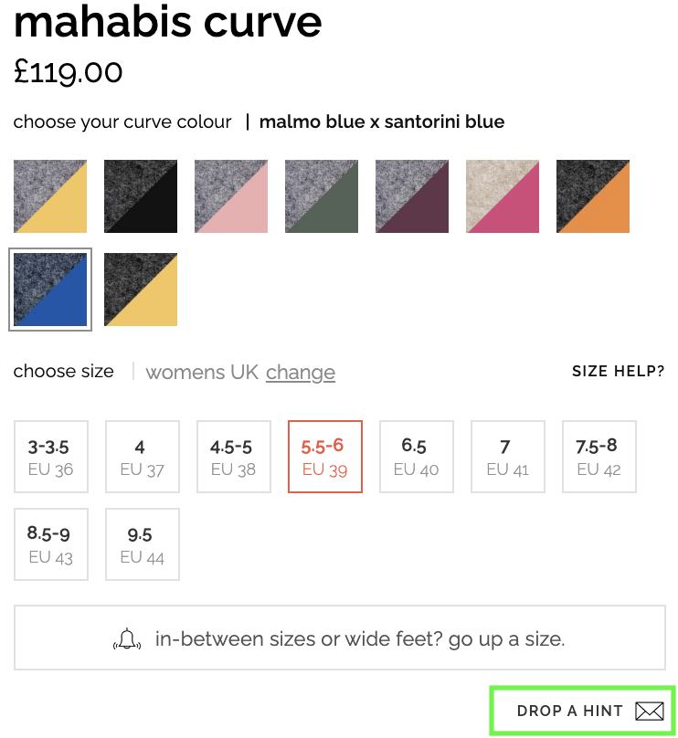Pick the beige and magenta pink swatch
The width and height of the screenshot is (678, 738).
(x=503, y=196)
